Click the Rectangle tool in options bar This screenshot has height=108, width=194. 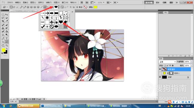coord(28,7)
